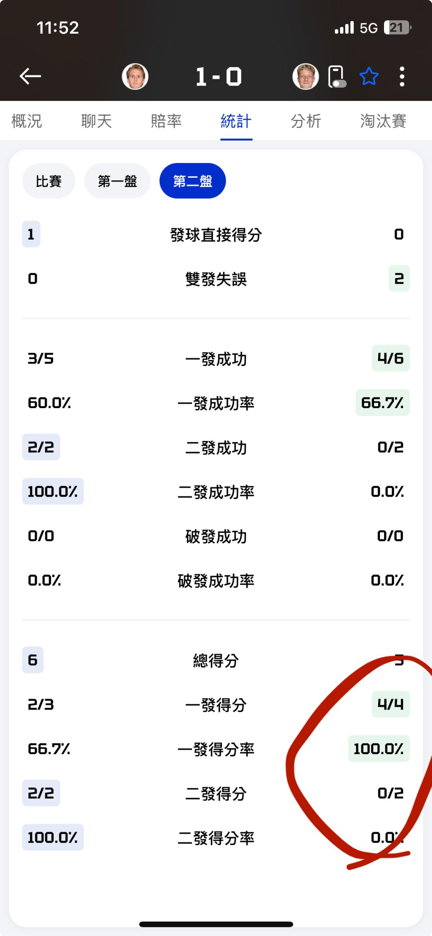Viewport: 432px width, 936px height.
Task: Open the 淘汰賽 tab
Action: (383, 121)
